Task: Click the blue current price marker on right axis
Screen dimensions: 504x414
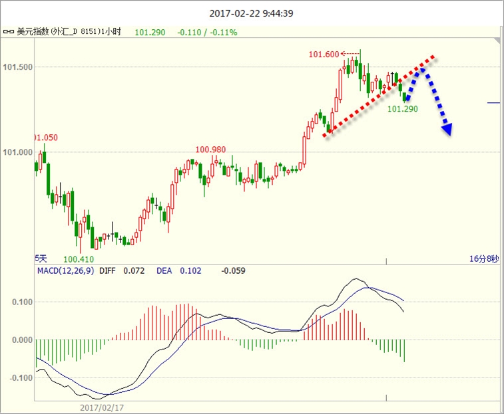Action: point(494,103)
